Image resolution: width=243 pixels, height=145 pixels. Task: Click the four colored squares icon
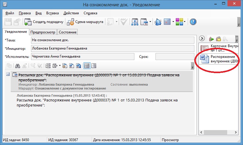coord(179,22)
